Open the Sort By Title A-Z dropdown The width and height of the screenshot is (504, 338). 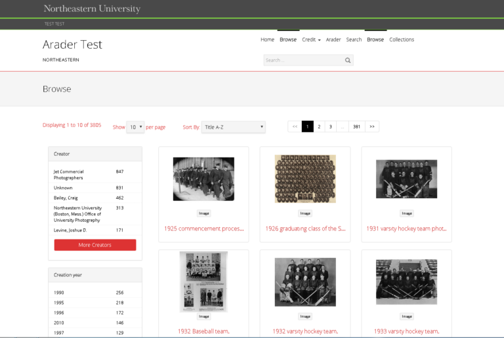(x=233, y=127)
